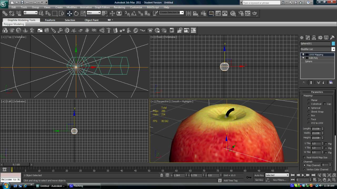Open Render Setup teapot icon
The width and height of the screenshot is (337, 189).
tap(241, 13)
